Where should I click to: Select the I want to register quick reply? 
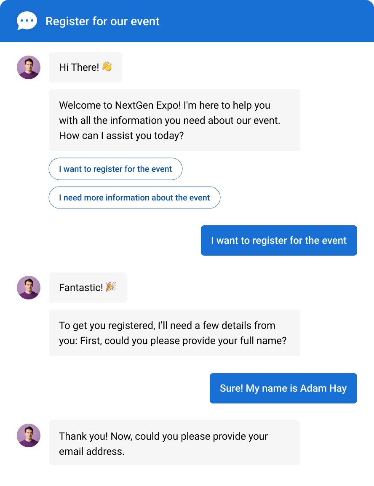[x=115, y=169]
